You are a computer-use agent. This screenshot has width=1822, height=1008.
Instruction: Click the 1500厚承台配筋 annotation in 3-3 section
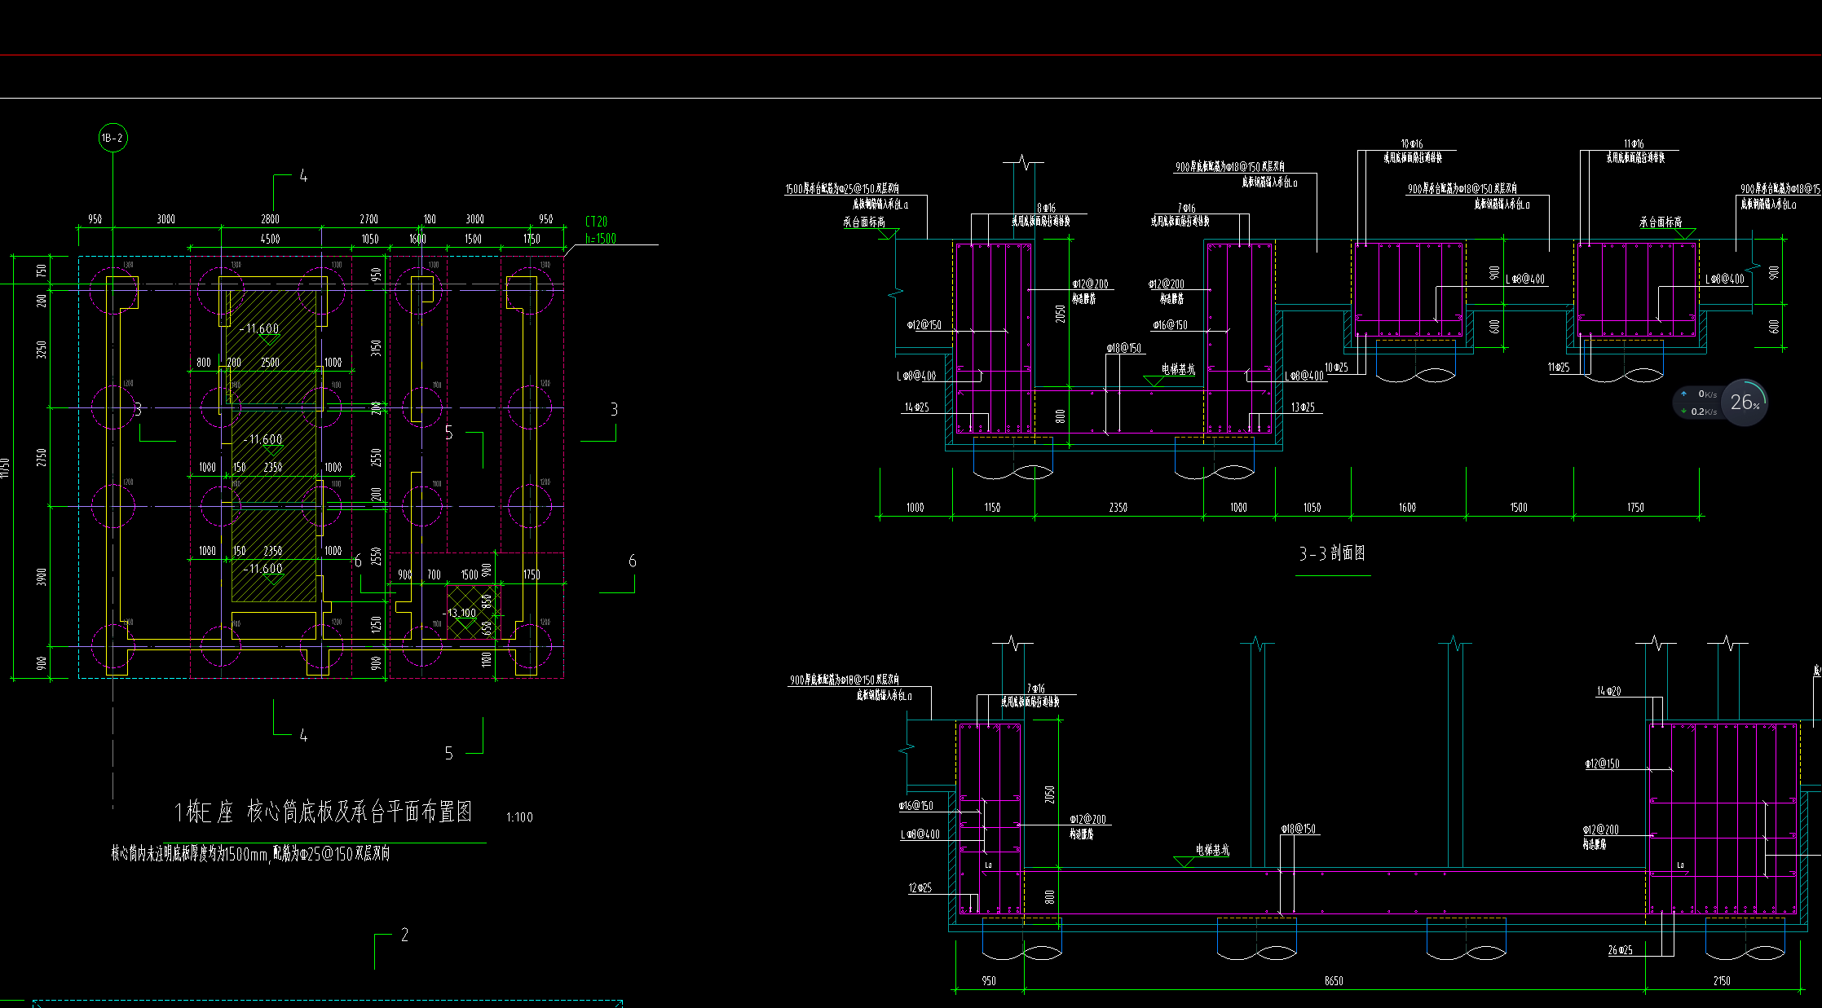click(x=842, y=189)
